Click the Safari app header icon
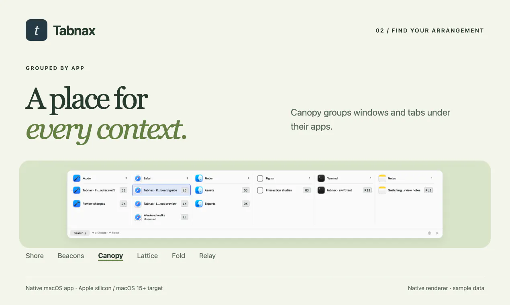The height and width of the screenshot is (305, 510). 138,178
